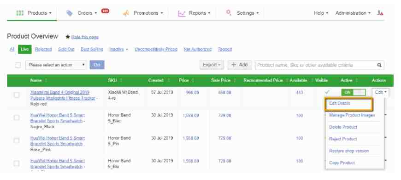This screenshot has width=401, height=180.
Task: Expand the Export dropdown button
Action: pyautogui.click(x=212, y=65)
